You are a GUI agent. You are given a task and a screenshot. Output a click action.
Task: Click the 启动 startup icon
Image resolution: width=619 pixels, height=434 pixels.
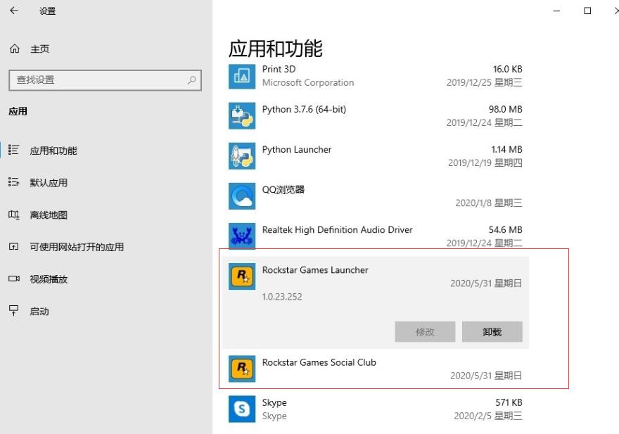pyautogui.click(x=14, y=311)
